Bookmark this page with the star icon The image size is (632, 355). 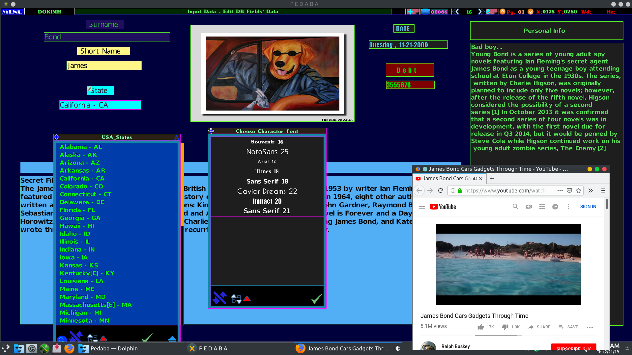tap(579, 190)
